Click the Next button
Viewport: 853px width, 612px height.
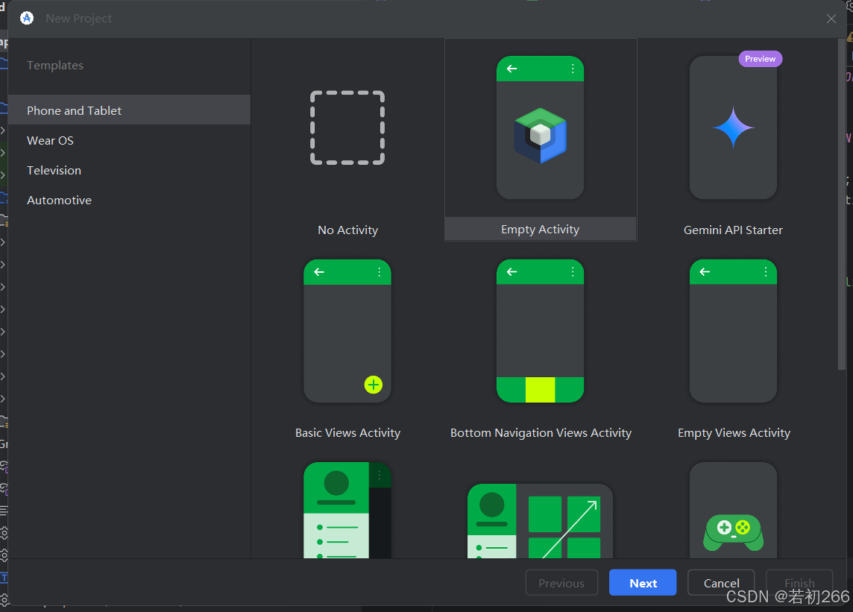(x=643, y=583)
